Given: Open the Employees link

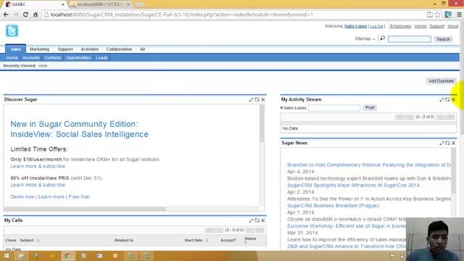Looking at the screenshot, I should [x=400, y=26].
